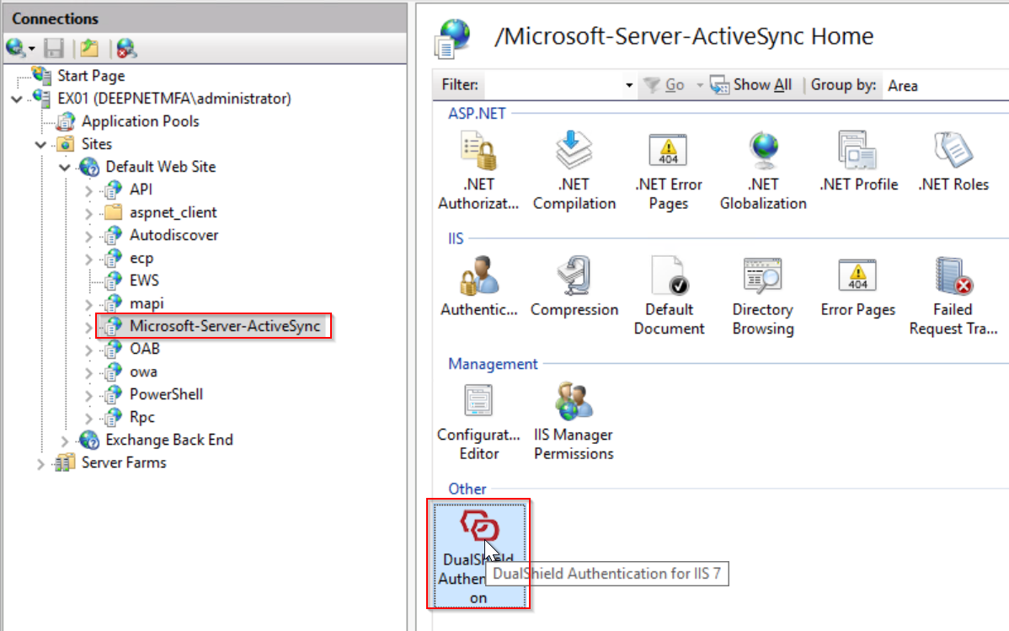
Task: Open DualShield Authentication feature icon
Action: [478, 554]
